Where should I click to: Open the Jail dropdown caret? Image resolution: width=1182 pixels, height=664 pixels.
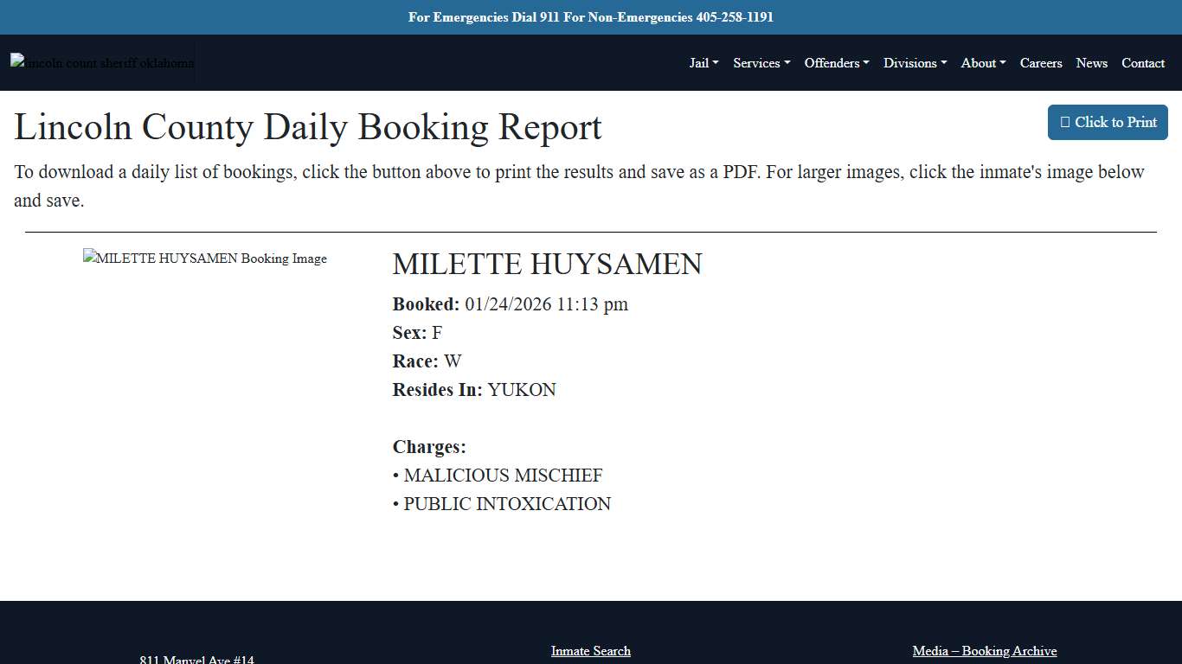pos(716,63)
